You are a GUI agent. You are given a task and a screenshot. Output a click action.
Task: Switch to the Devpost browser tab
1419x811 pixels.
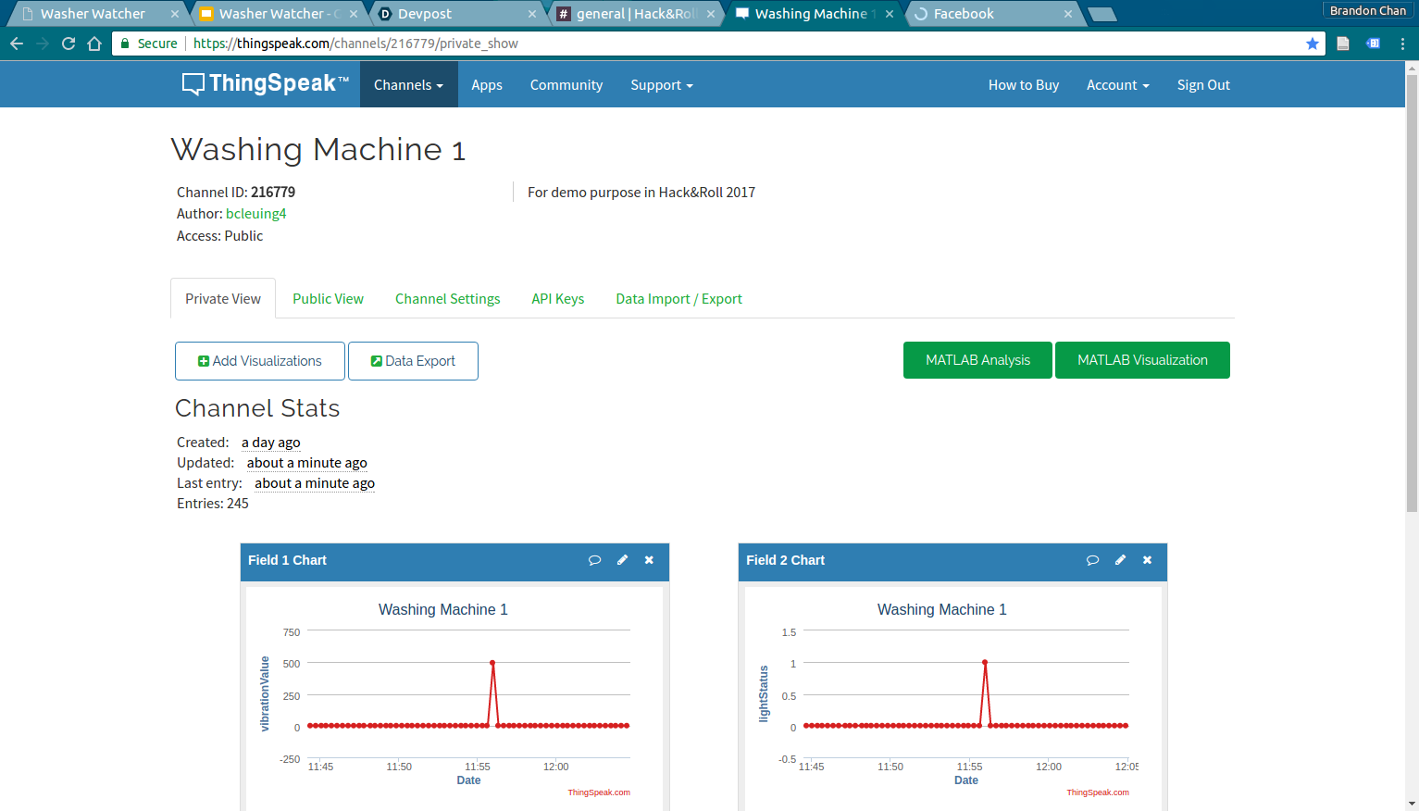click(458, 14)
